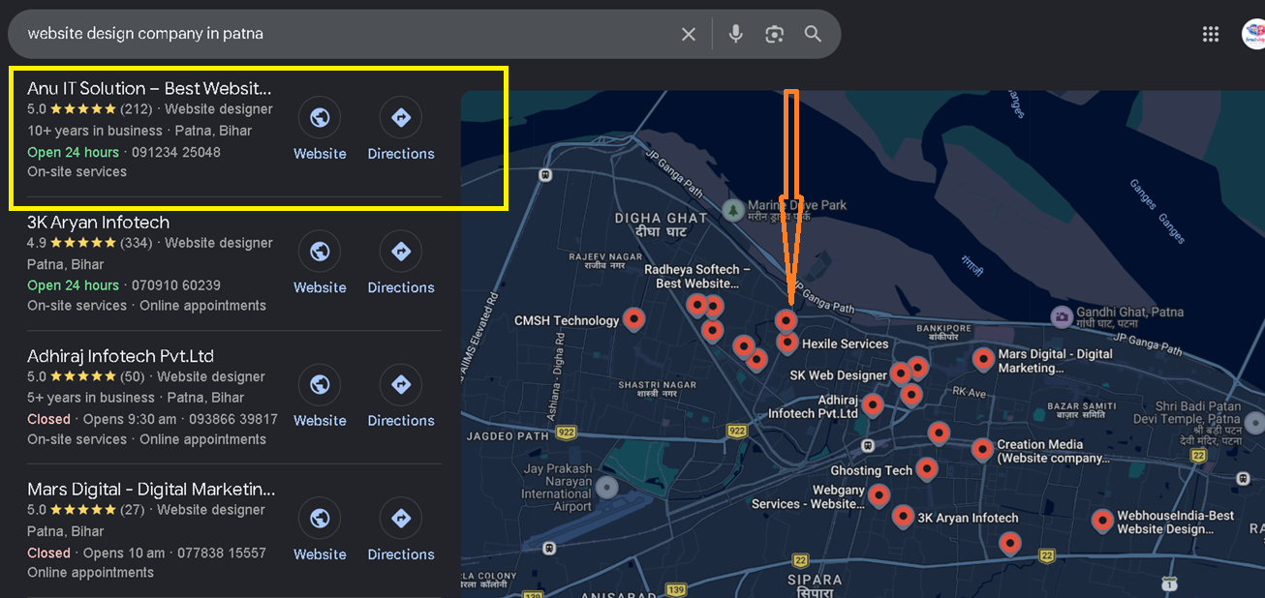Open the Anu IT Solution listing title

(x=149, y=89)
